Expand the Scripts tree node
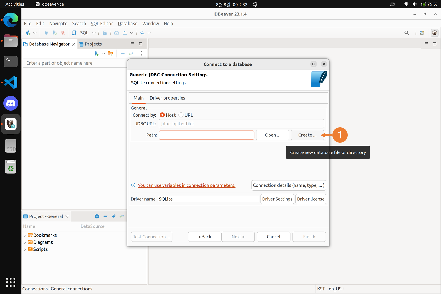Image resolution: width=441 pixels, height=294 pixels. point(25,249)
